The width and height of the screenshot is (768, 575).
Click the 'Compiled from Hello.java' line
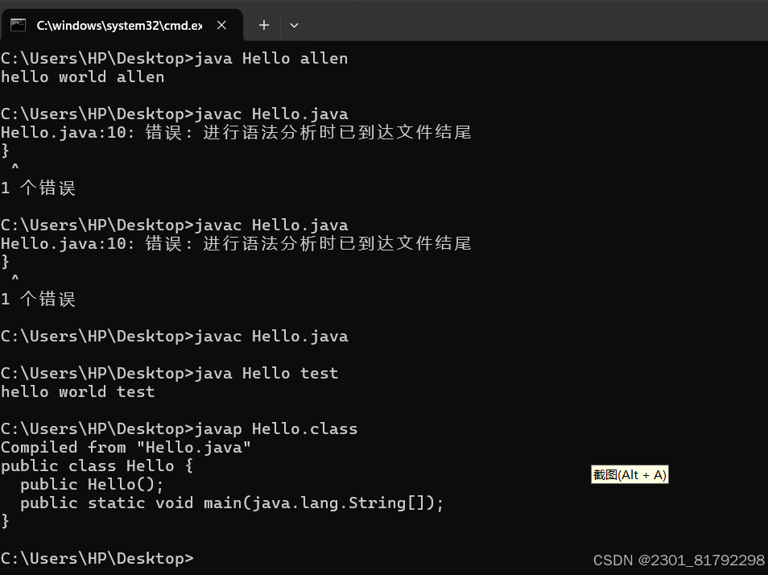[x=125, y=447]
